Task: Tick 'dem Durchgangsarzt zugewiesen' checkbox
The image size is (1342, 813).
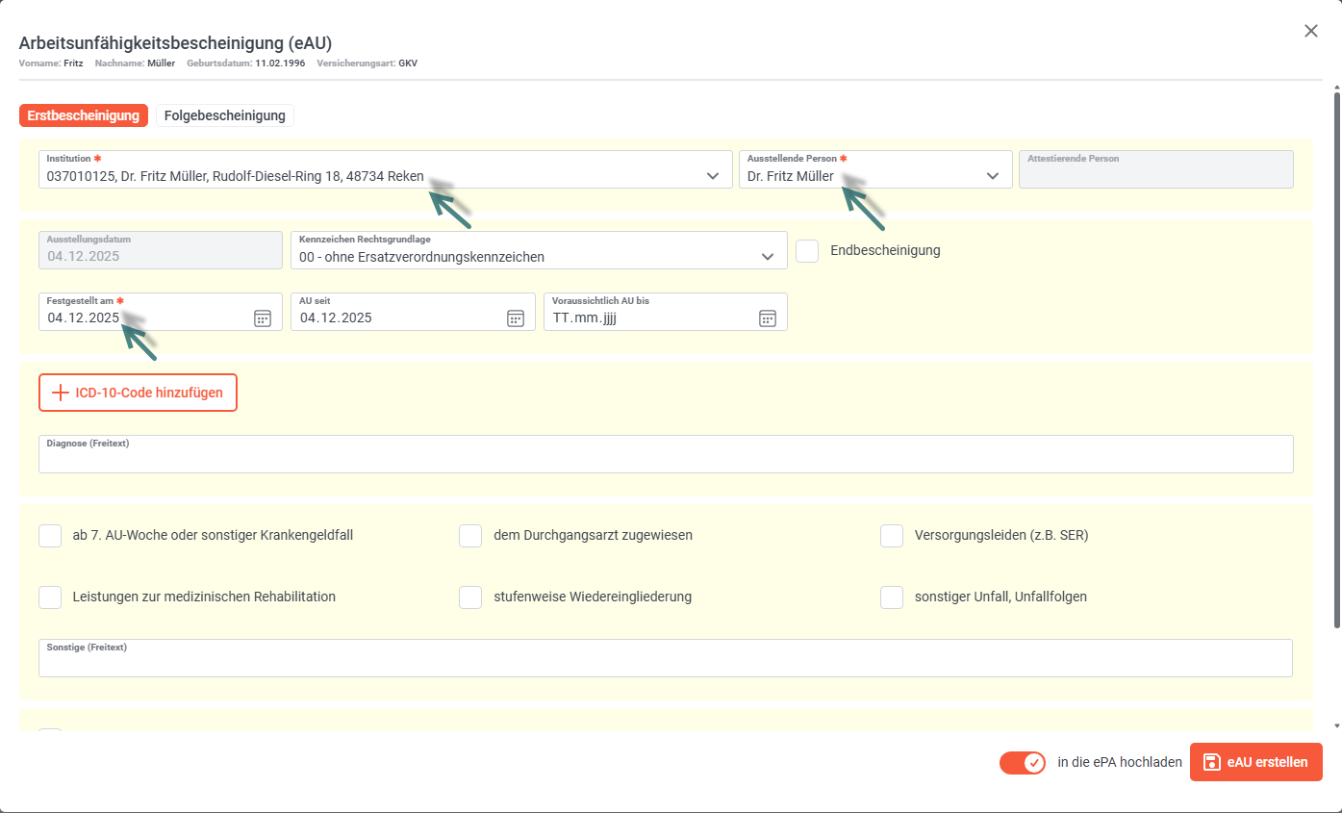Action: [x=470, y=535]
